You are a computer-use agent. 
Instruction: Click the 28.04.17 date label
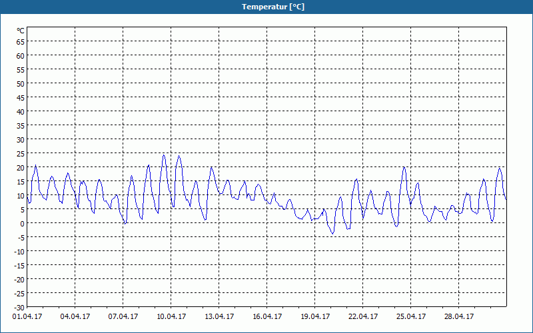458,316
